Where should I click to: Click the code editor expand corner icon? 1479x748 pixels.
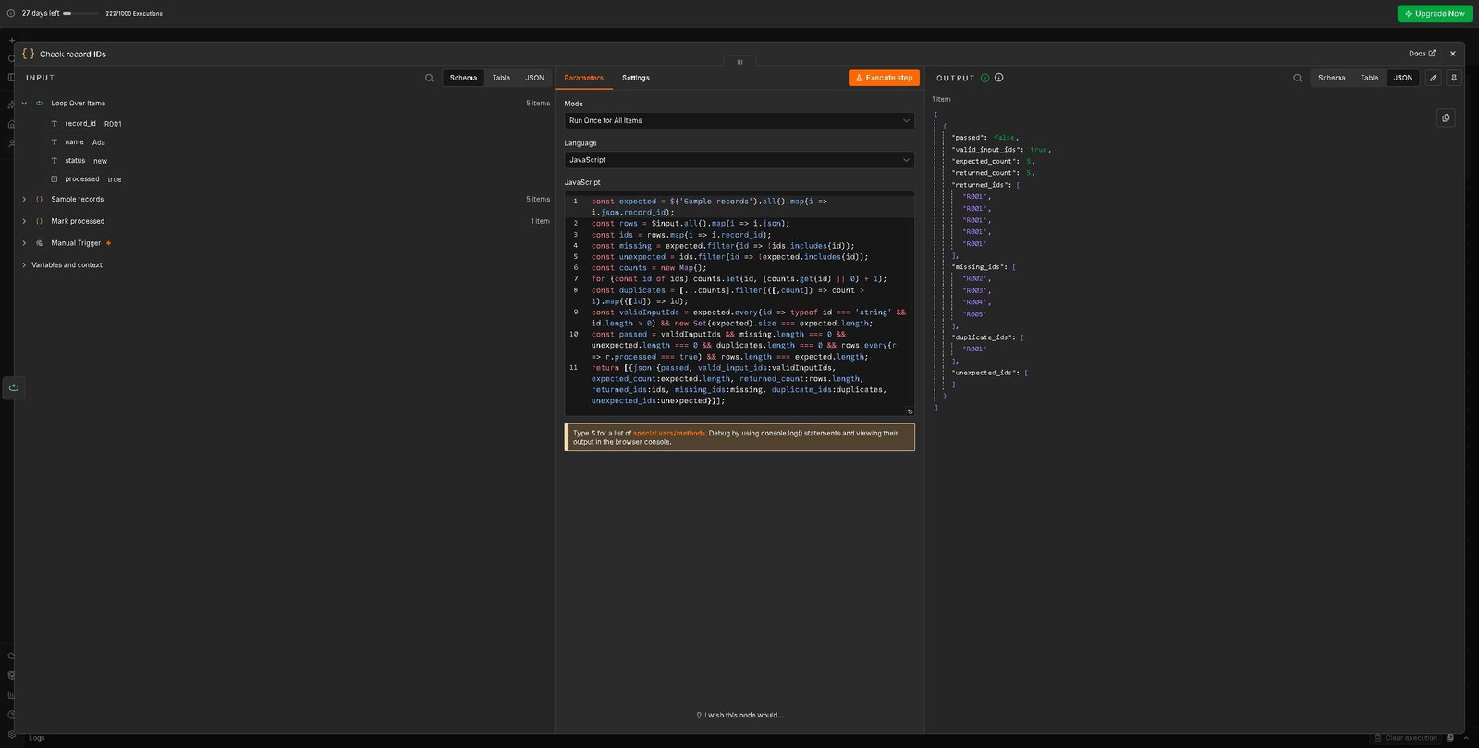[x=910, y=411]
